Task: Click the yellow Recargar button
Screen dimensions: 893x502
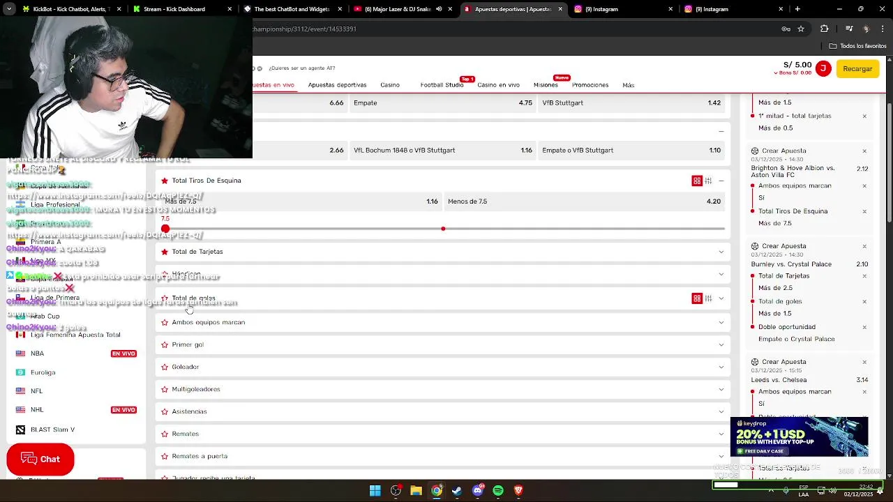Action: [857, 68]
